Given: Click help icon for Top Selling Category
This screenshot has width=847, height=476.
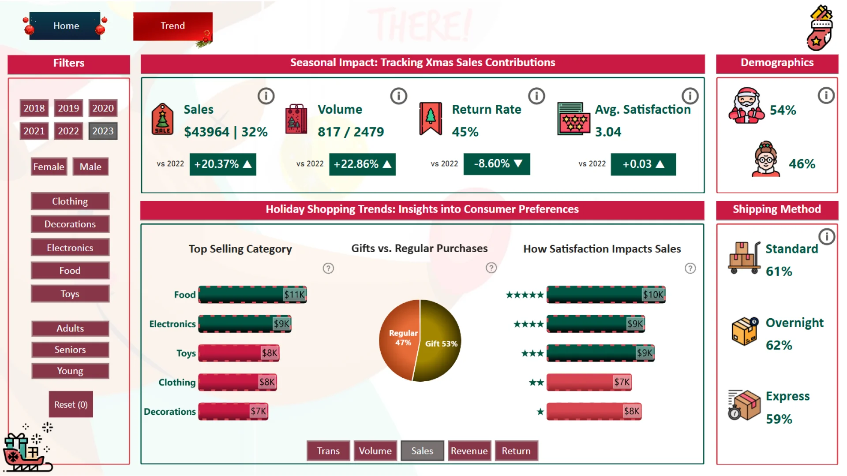Looking at the screenshot, I should click(x=328, y=268).
